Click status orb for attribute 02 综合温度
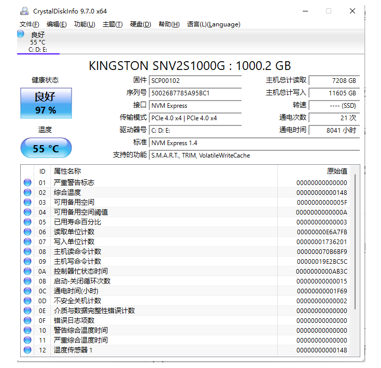Screen dimensions: 381x368 (x=27, y=192)
